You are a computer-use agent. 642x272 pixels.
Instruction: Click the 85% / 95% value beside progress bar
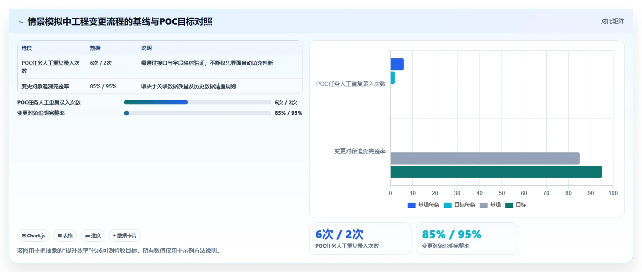(x=289, y=113)
